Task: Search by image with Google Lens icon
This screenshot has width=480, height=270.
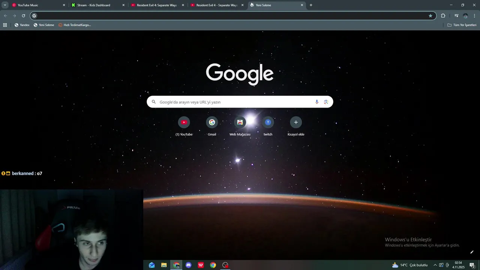Action: click(326, 102)
